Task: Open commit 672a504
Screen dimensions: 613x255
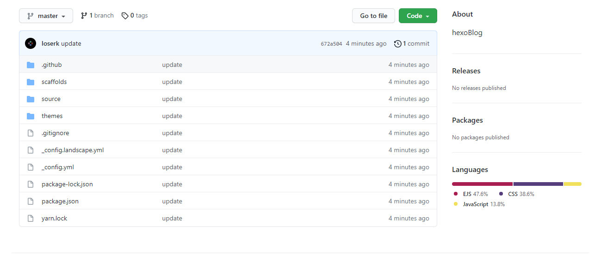Action: tap(331, 44)
